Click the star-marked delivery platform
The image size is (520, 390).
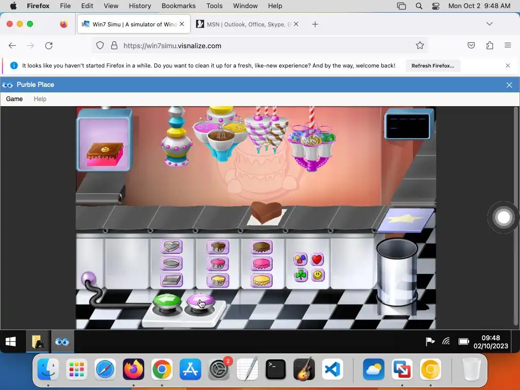[406, 219]
